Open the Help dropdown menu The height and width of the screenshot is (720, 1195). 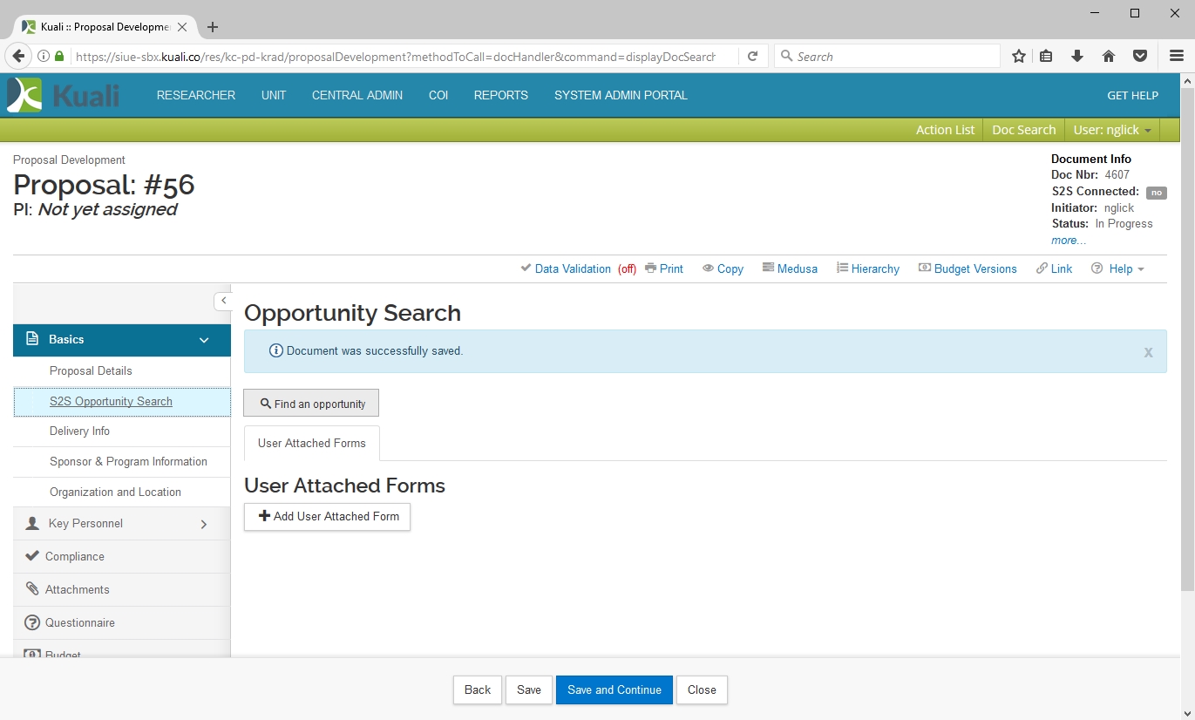click(x=1118, y=268)
